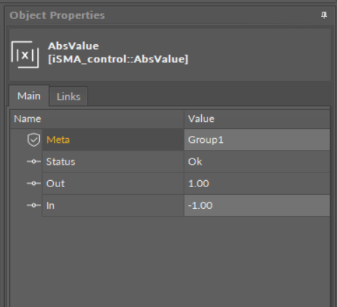Click the AbsValue component icon
This screenshot has width=337, height=307.
(25, 55)
